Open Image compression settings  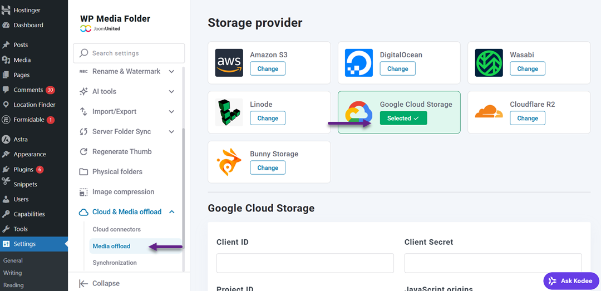(x=123, y=192)
